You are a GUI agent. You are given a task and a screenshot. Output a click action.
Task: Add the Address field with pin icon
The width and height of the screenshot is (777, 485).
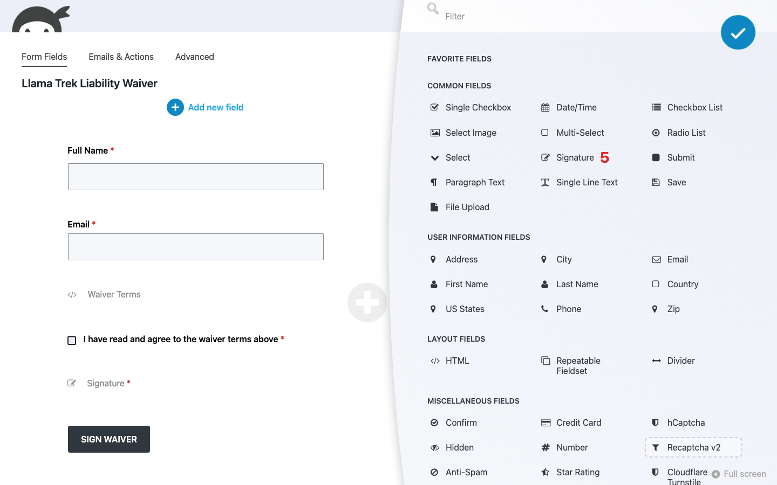point(454,259)
